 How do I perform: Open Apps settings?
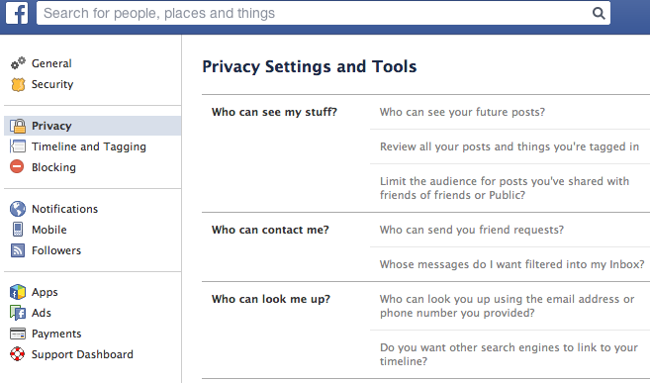[x=45, y=292]
